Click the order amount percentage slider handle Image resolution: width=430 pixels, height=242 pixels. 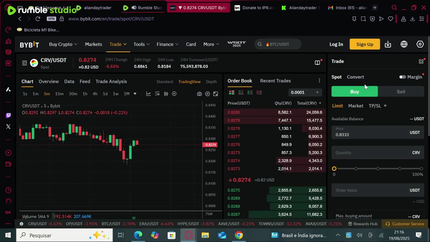click(x=334, y=169)
